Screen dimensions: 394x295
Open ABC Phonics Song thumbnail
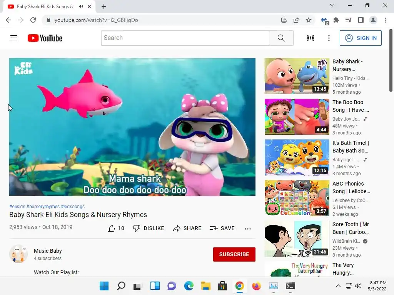coord(297,198)
